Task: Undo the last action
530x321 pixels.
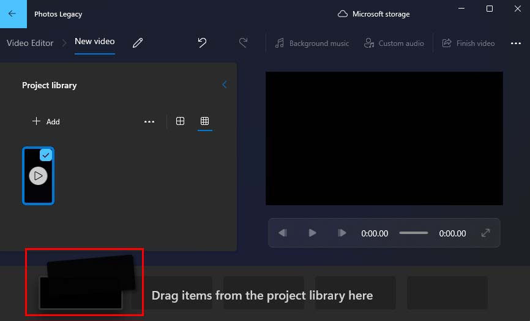Action: tap(202, 43)
